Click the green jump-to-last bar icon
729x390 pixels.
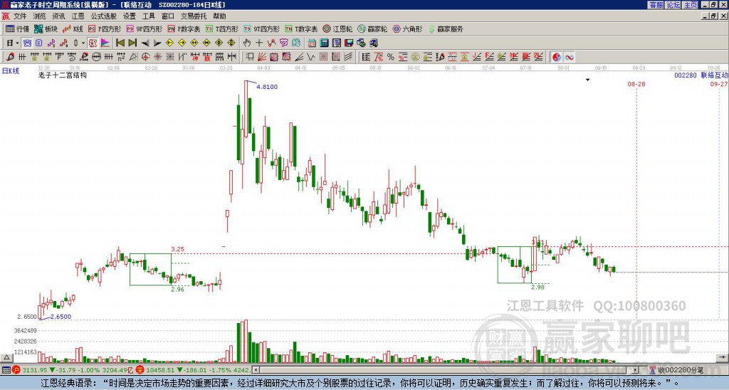click(x=132, y=43)
